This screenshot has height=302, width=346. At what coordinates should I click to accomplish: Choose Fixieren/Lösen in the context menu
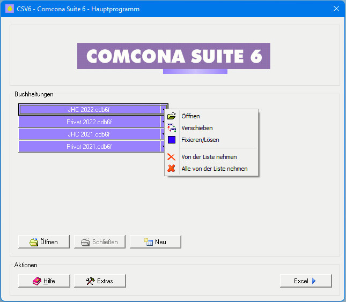[x=211, y=140]
